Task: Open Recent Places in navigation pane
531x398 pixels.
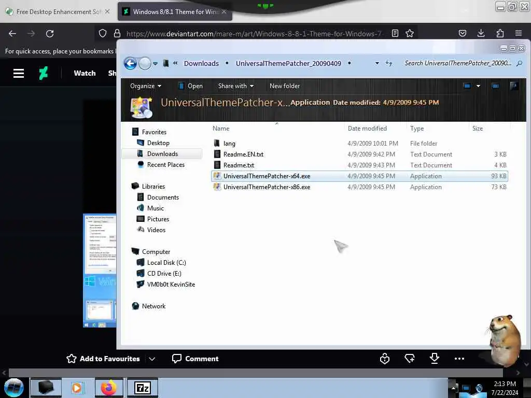Action: point(165,164)
